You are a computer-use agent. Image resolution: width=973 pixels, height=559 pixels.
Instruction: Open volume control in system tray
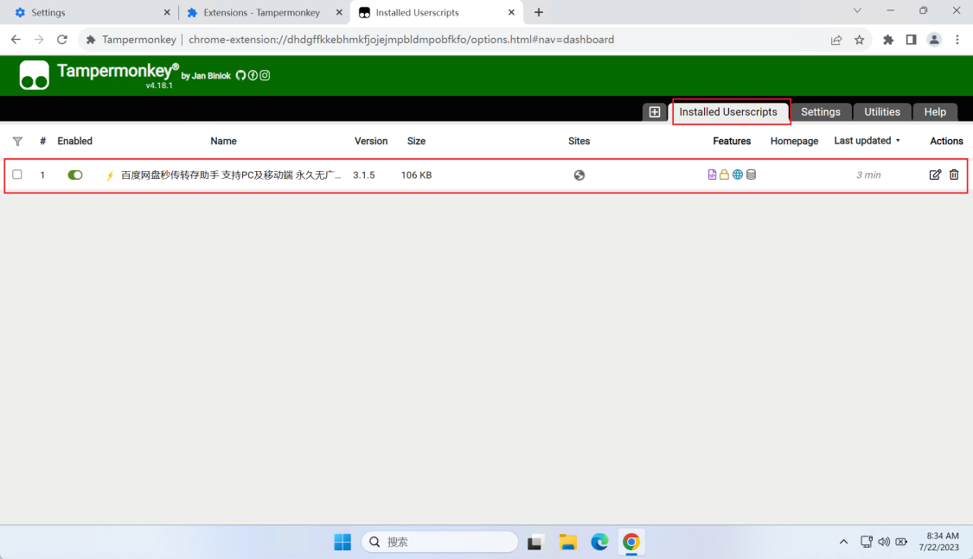(884, 542)
